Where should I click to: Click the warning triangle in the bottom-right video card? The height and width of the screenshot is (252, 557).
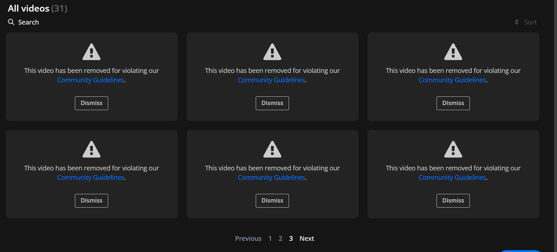point(453,149)
